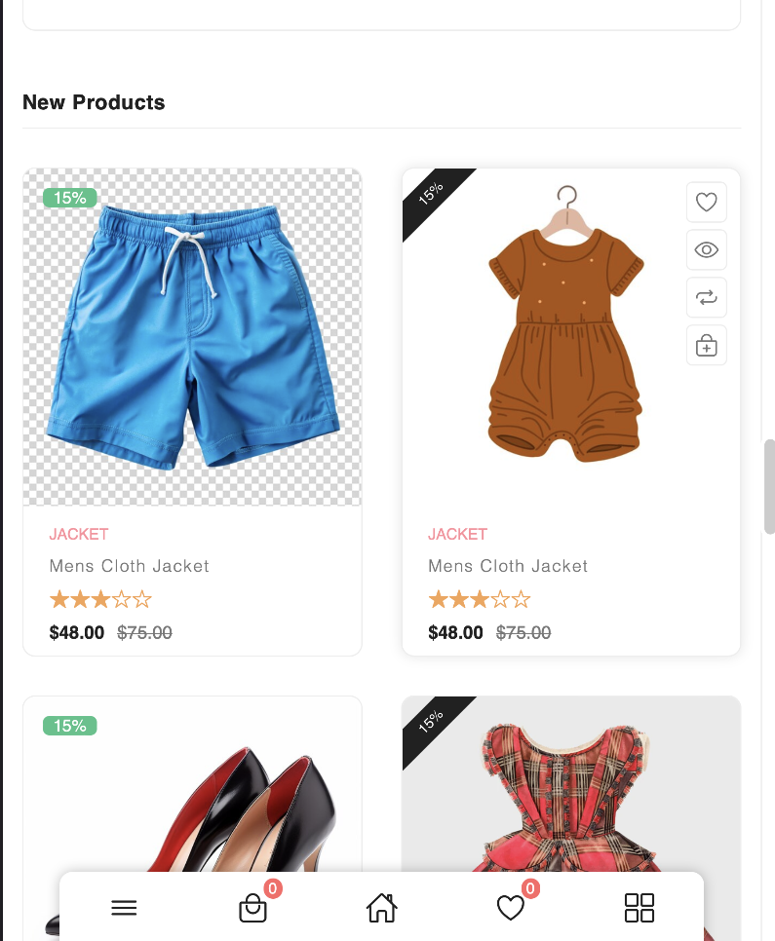The height and width of the screenshot is (941, 775).
Task: Click JACKET category label under blue shorts
Action: (x=79, y=534)
